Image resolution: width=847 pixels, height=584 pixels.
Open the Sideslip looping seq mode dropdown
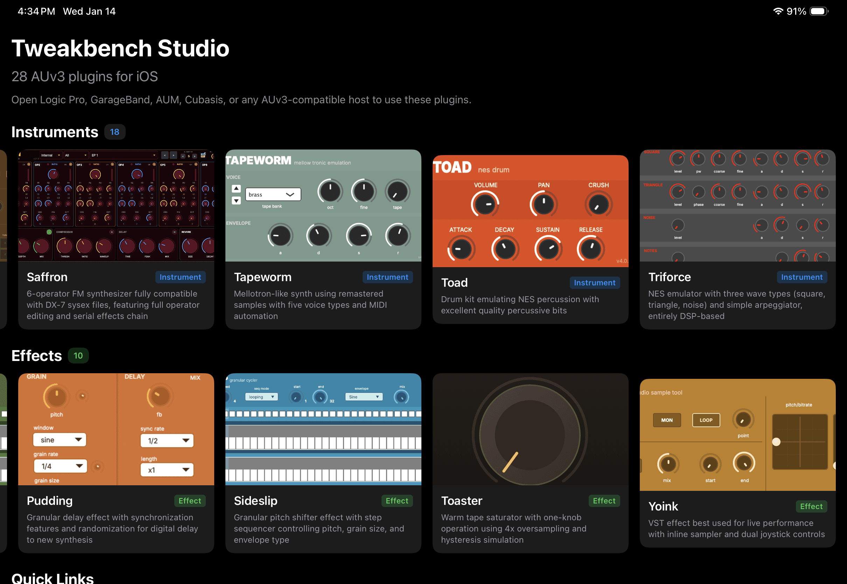(x=261, y=397)
